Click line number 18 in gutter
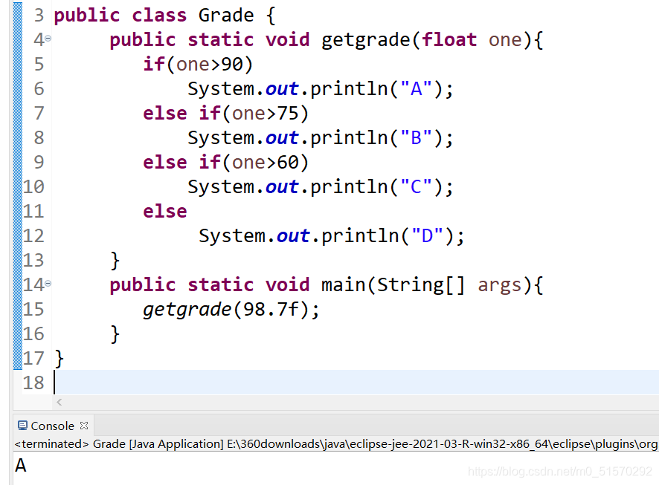 pyautogui.click(x=33, y=383)
